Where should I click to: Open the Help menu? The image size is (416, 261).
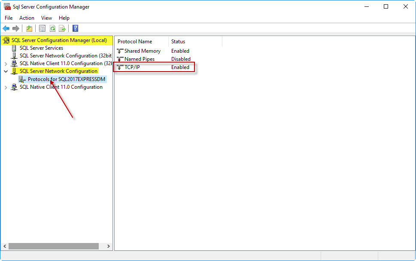(64, 18)
